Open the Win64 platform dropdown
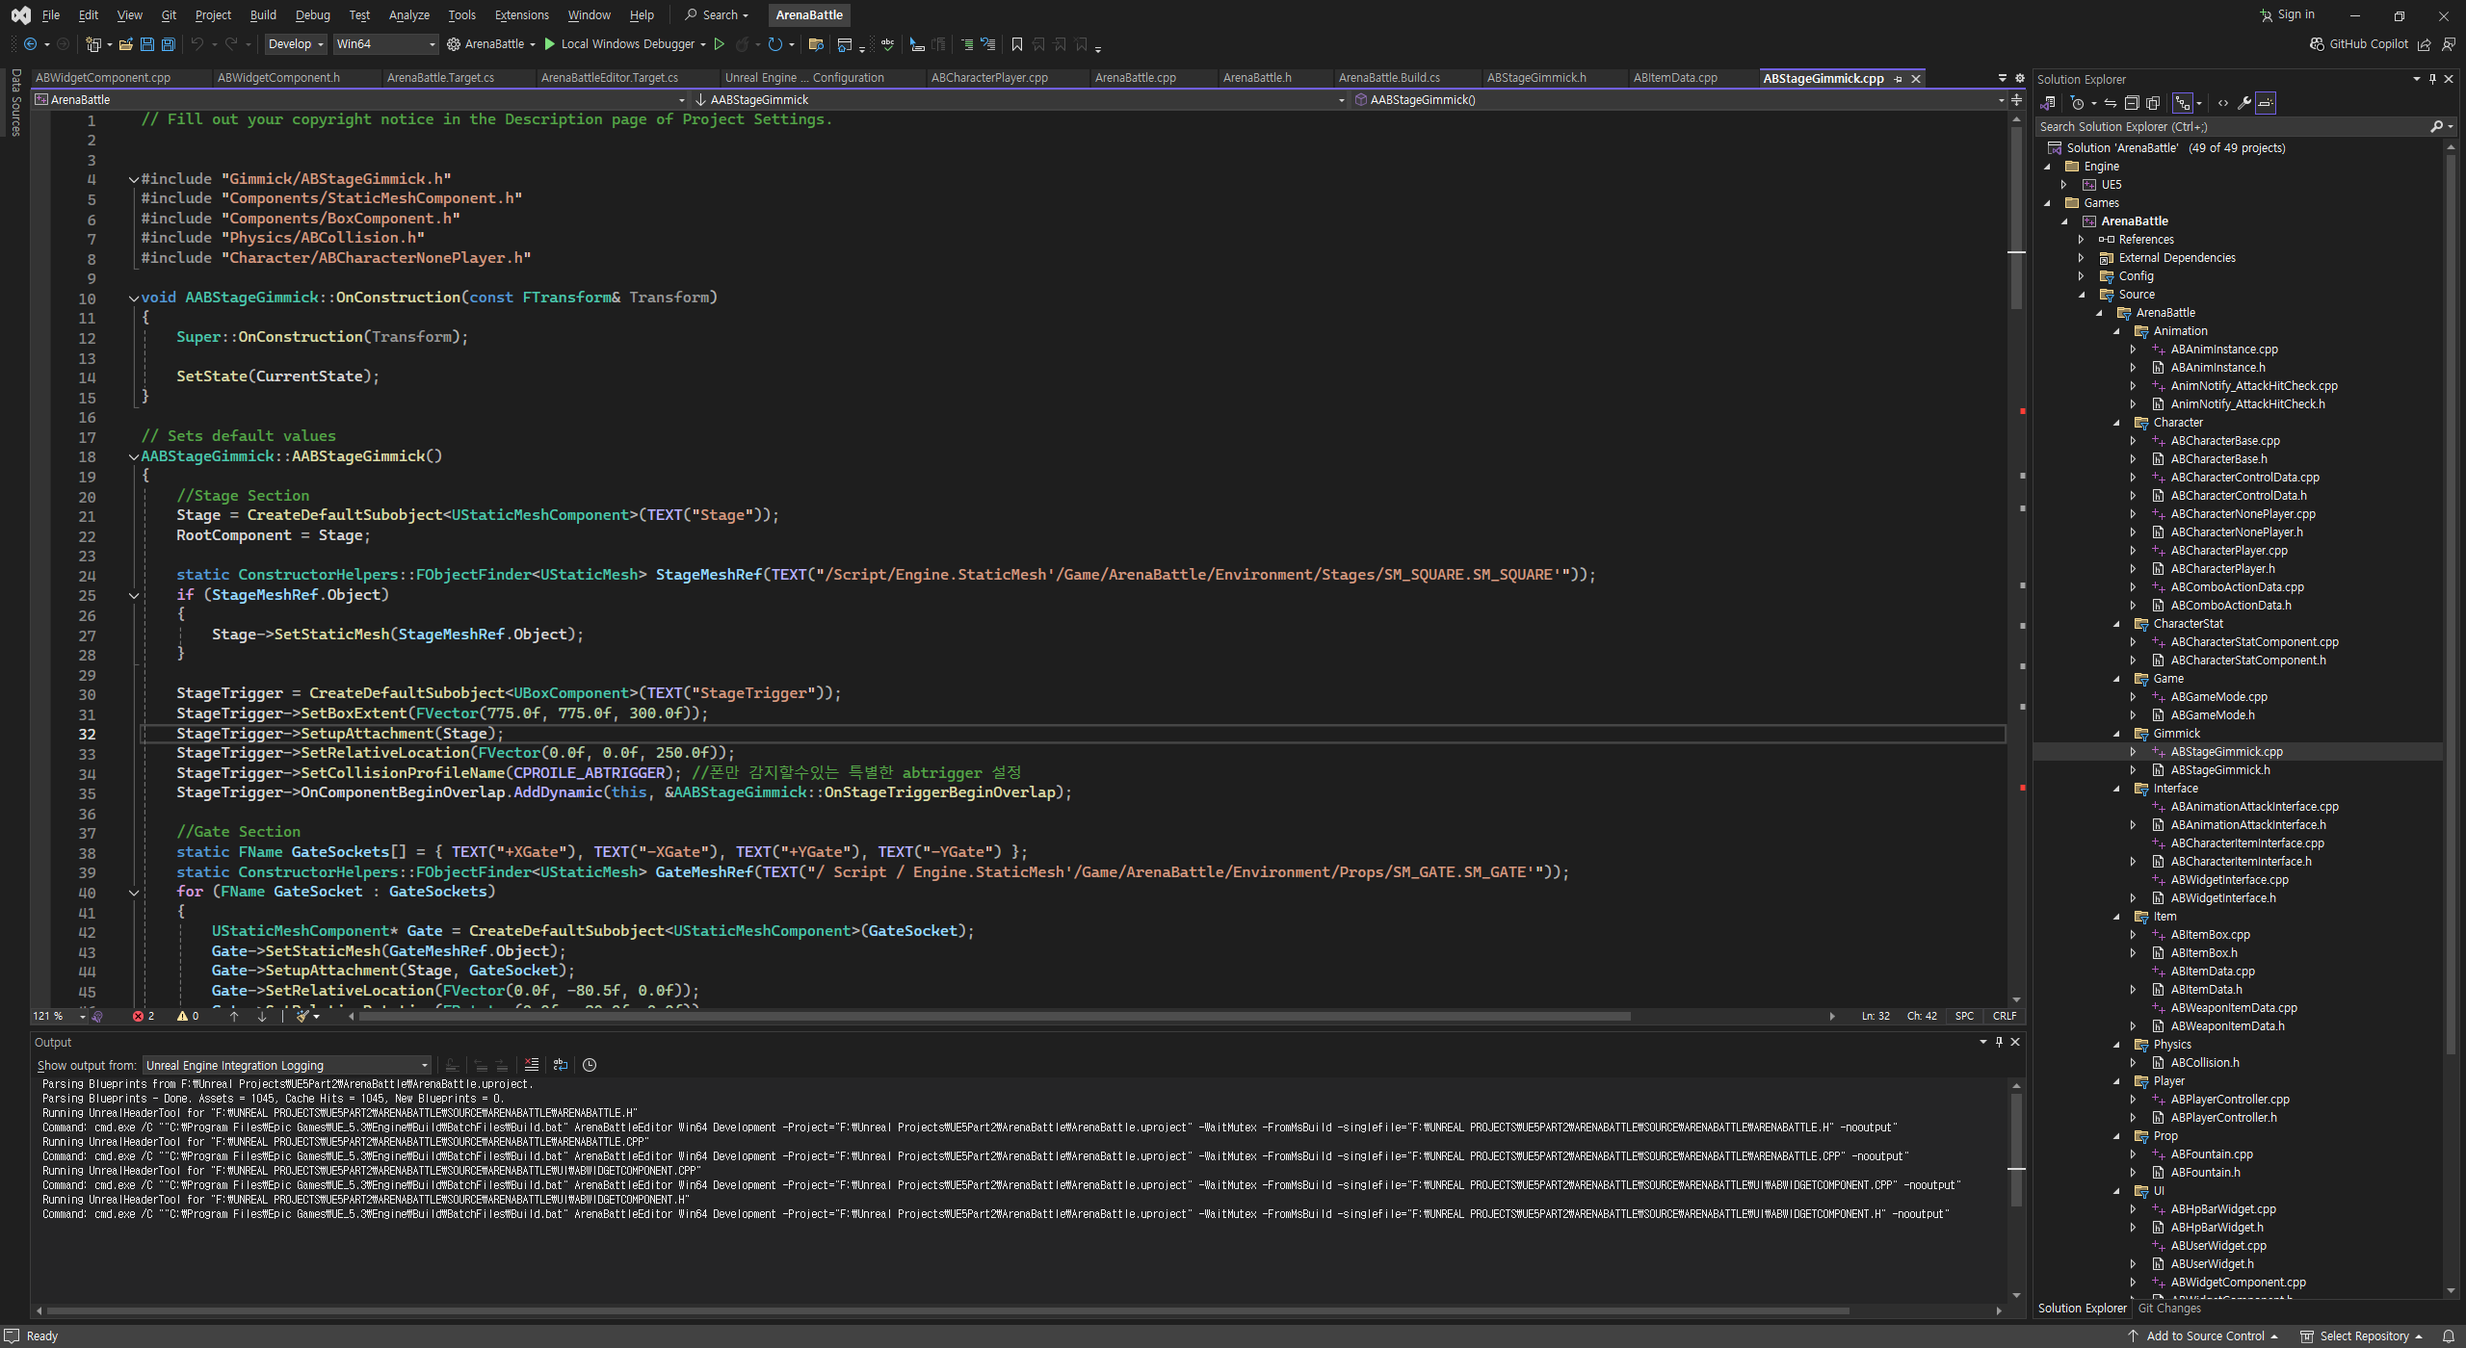The height and width of the screenshot is (1348, 2466). point(385,44)
